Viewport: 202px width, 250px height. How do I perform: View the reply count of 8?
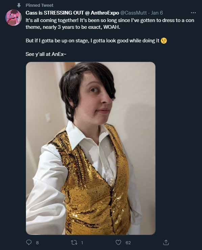point(37,243)
